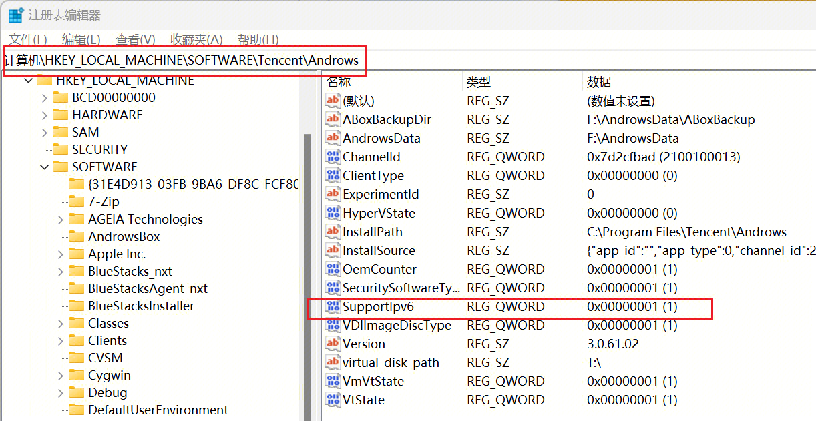
Task: Select the VDIImageDiscType value icon
Action: coord(333,325)
